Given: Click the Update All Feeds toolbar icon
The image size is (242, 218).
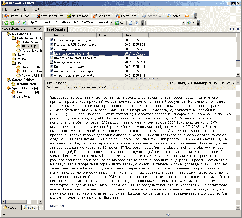Looking at the screenshot, I should pyautogui.click(x=7, y=16).
